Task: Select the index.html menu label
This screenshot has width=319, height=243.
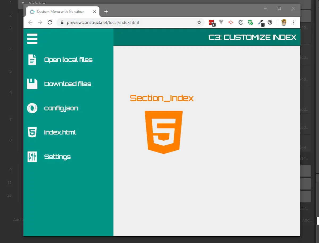Action: tap(60, 132)
